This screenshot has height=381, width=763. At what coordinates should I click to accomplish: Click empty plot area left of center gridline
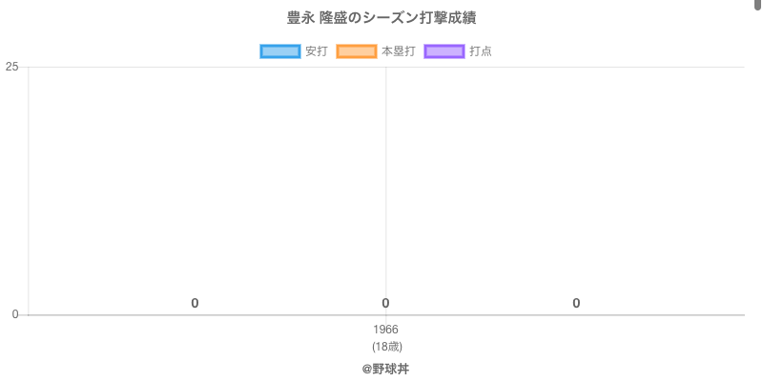pos(210,190)
